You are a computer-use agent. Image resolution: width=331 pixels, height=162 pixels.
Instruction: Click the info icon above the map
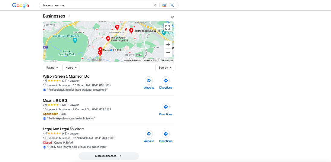[x=172, y=17]
